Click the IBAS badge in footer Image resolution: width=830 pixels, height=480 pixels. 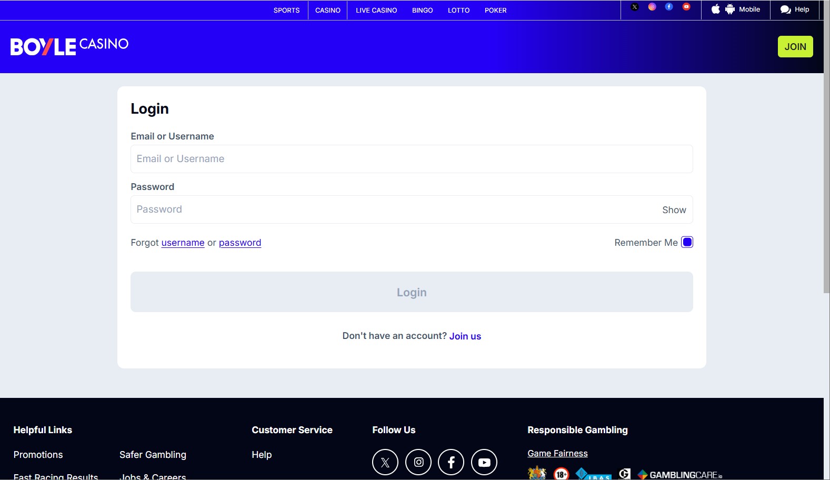[593, 474]
